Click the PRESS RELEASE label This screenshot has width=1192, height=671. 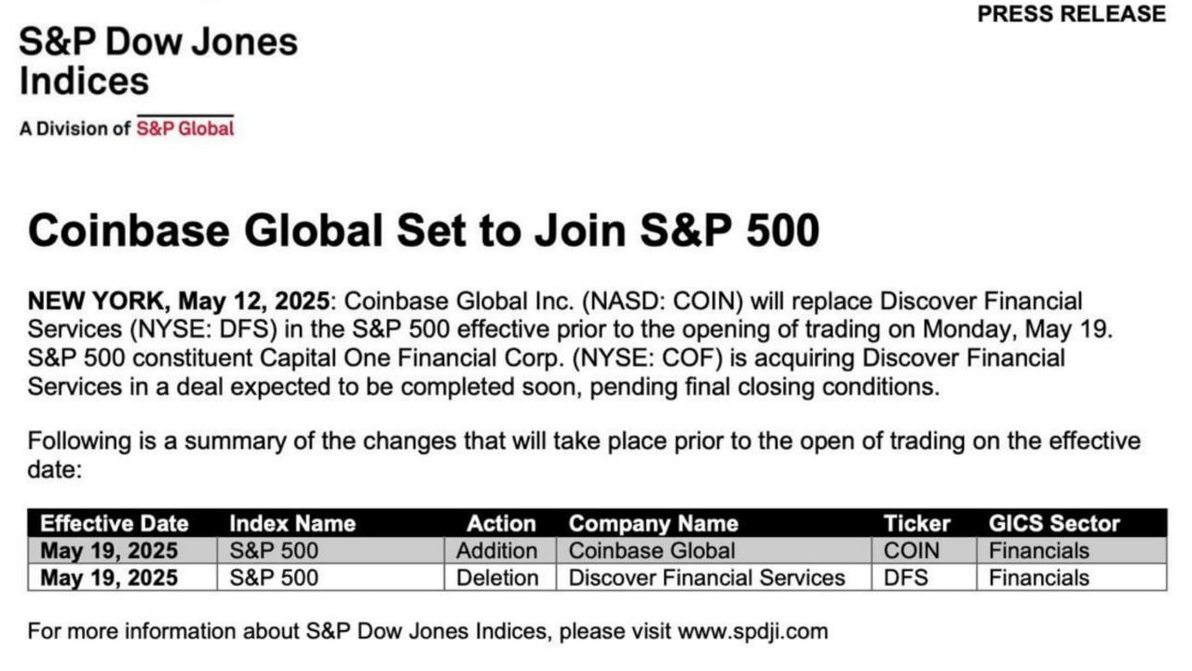[1071, 14]
